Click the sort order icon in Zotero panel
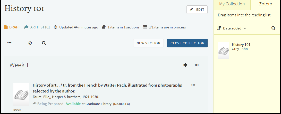The height and width of the screenshot is (114, 281). 219,28
